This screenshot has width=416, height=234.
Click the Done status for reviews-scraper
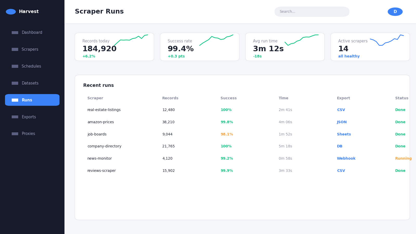coord(400,171)
